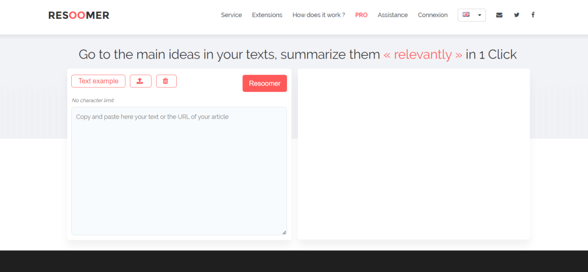Open the Assistance menu item
Screen dimensions: 588x272
coord(393,15)
